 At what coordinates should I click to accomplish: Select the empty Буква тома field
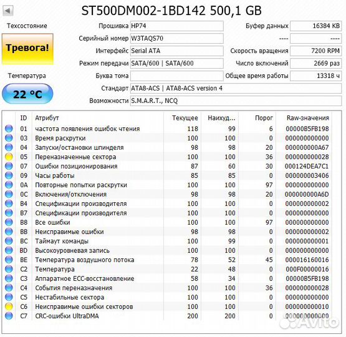(x=177, y=76)
